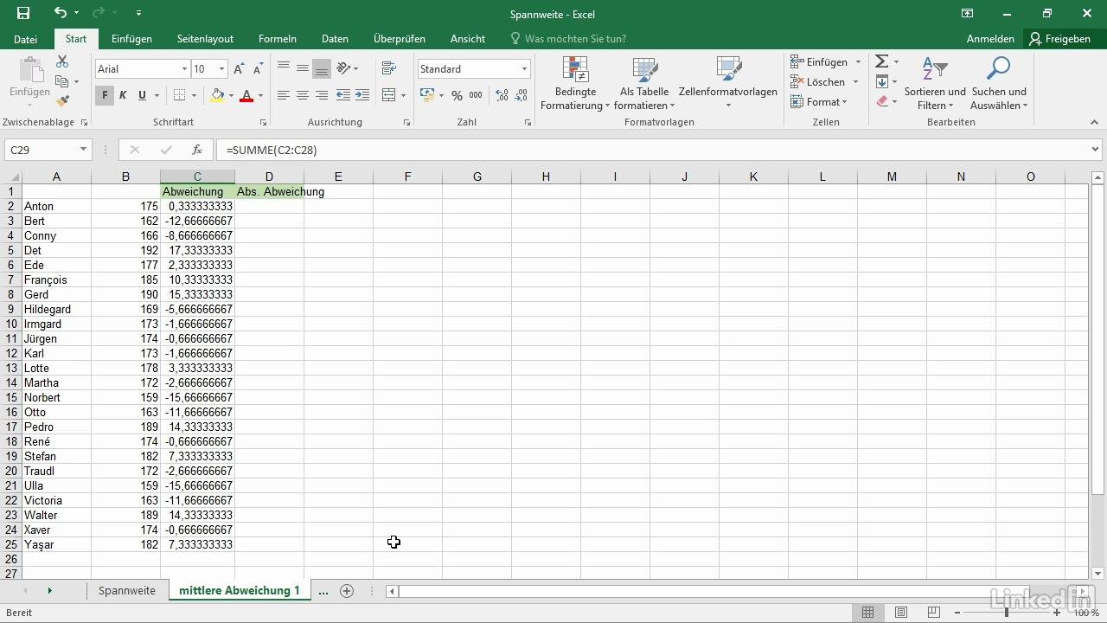Open borders dropdown arrow

click(x=194, y=95)
